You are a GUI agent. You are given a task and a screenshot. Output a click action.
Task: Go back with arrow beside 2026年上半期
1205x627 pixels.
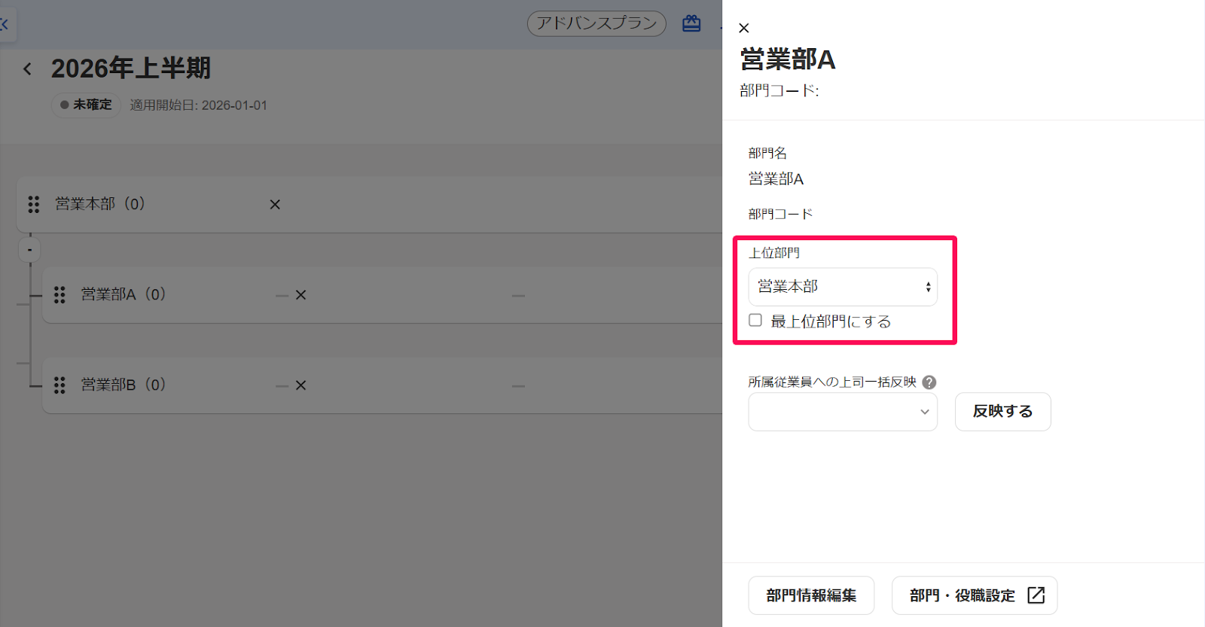point(28,69)
